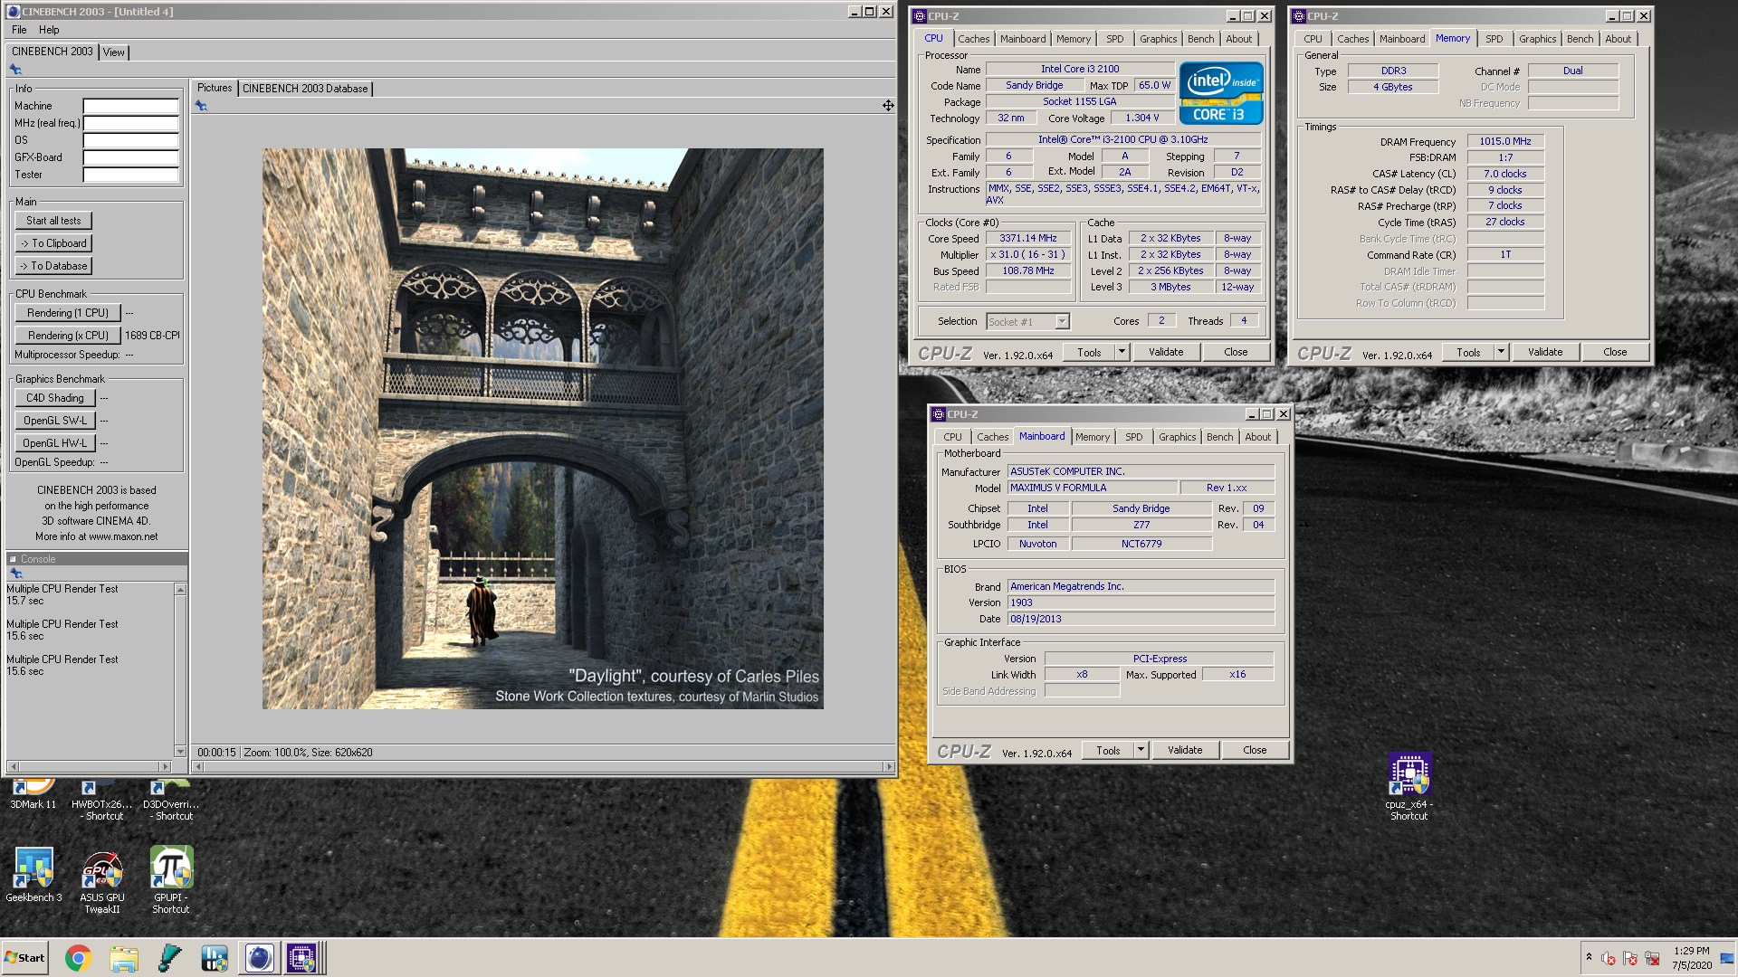Start the C4D Shading test
The image size is (1738, 977).
(x=54, y=398)
